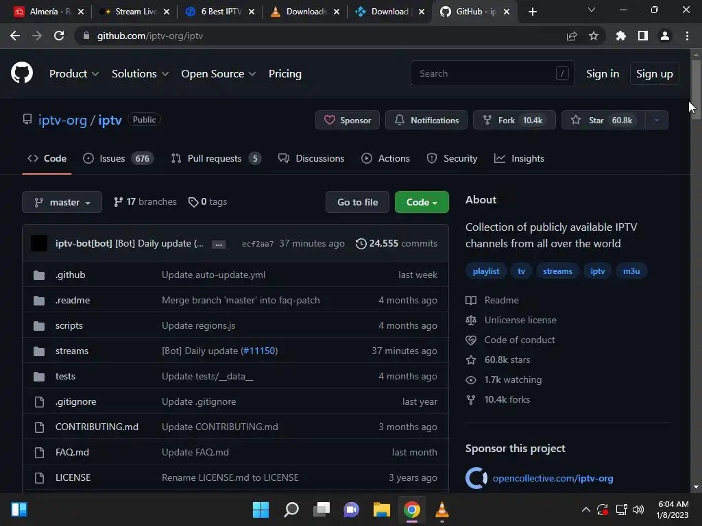Switch to the 6 Best IPTV browser tab
Screen dimensions: 702x526
(x=219, y=12)
